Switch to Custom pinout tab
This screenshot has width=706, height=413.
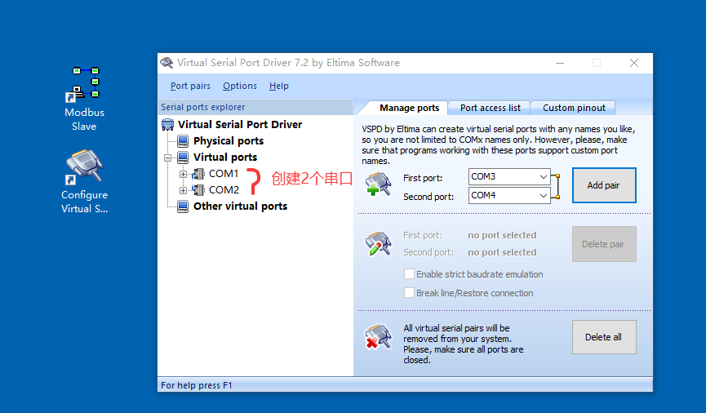tap(574, 108)
